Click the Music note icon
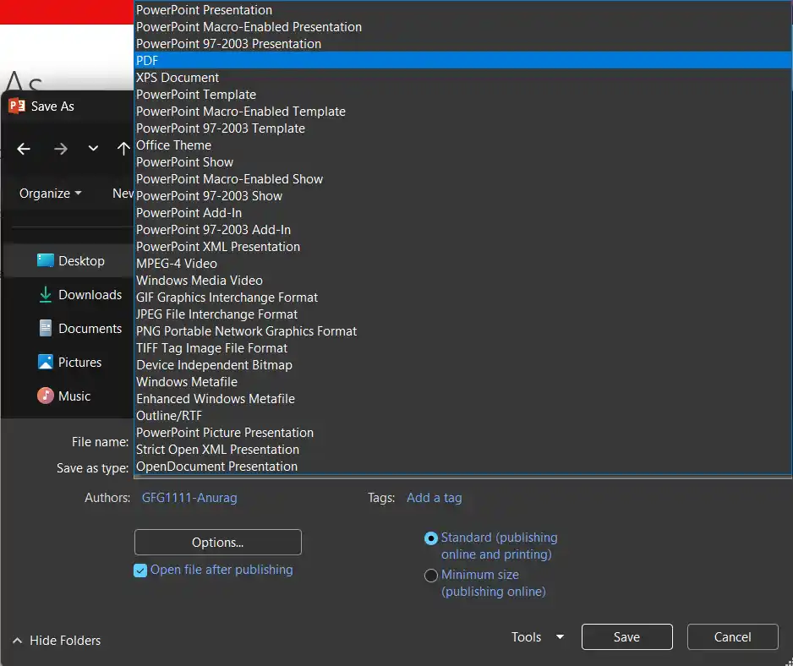Image resolution: width=793 pixels, height=666 pixels. 46,396
